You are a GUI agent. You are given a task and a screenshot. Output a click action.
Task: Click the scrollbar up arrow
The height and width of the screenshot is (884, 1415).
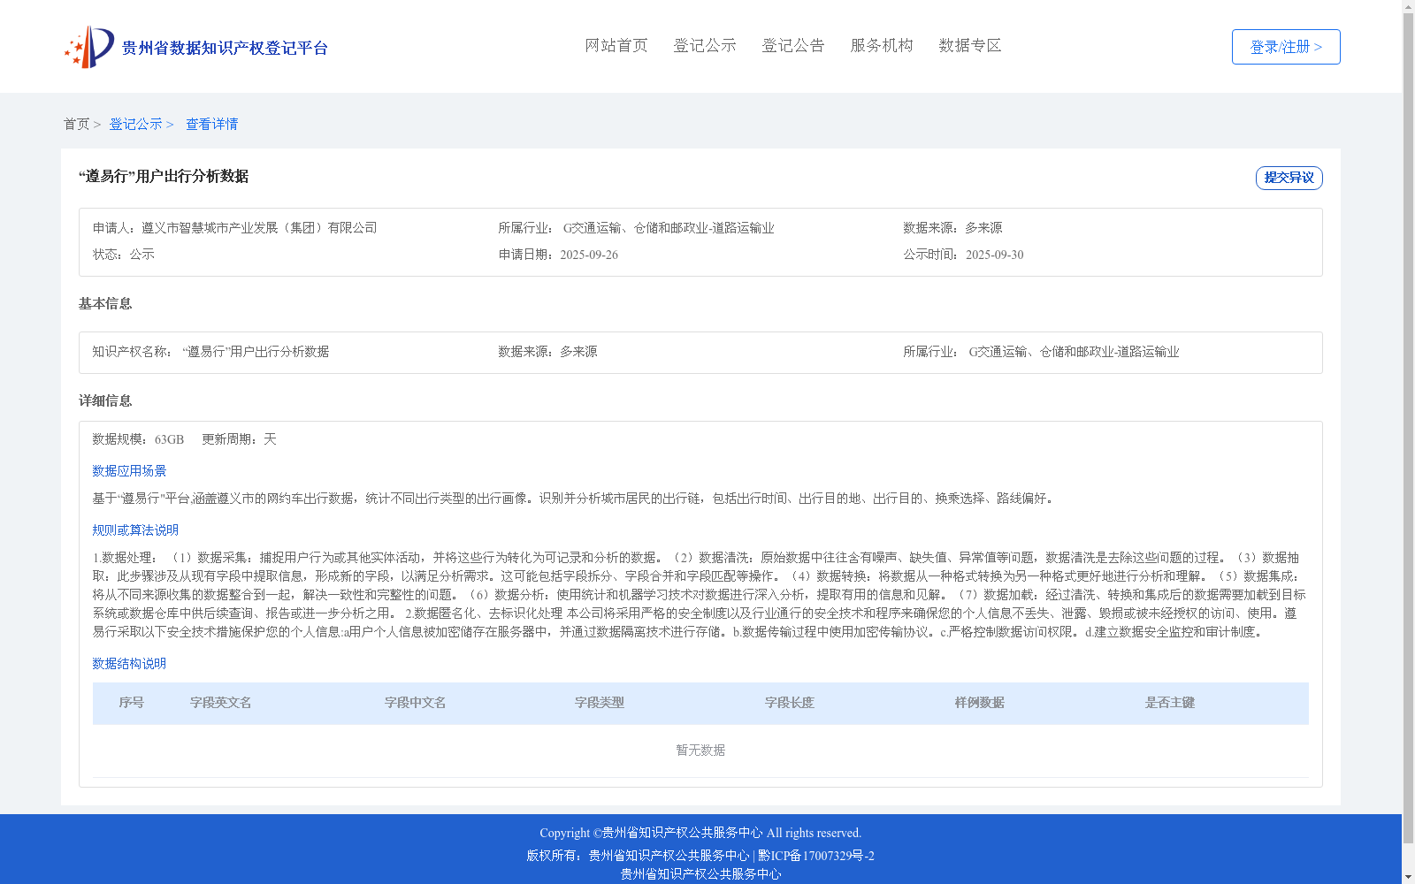click(1408, 6)
